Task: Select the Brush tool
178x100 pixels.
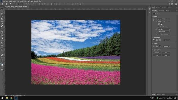Action: 2,28
